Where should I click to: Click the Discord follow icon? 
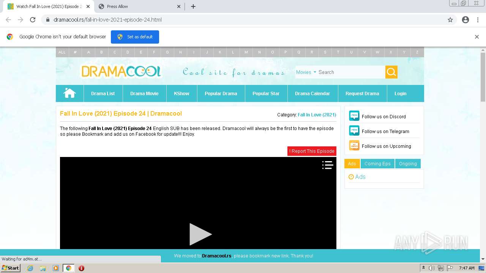354,116
